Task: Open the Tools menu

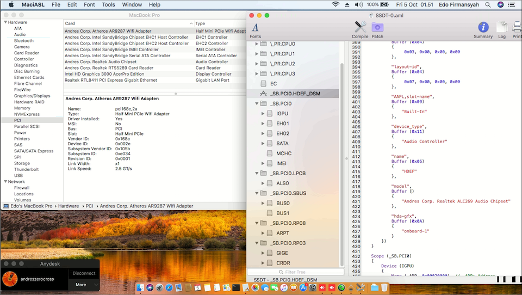Action: [x=109, y=4]
